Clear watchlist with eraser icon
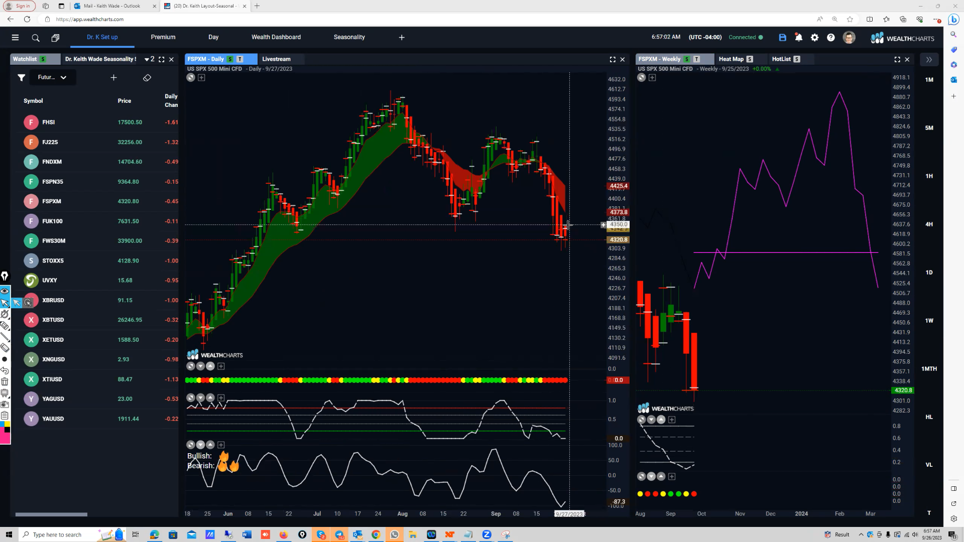The width and height of the screenshot is (964, 542). (x=147, y=78)
